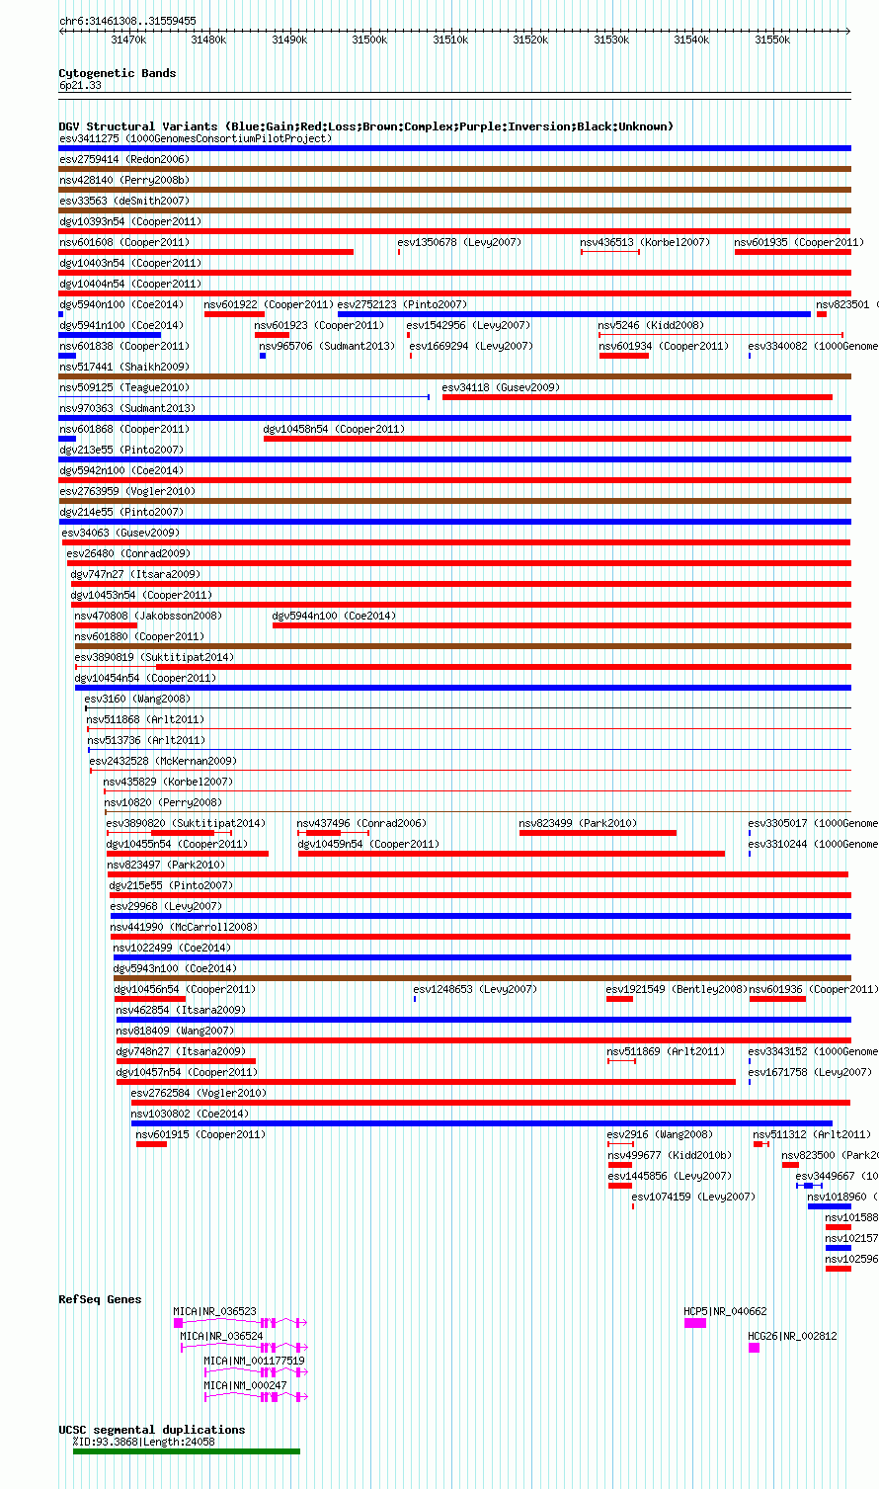This screenshot has height=1489, width=879.
Task: Select nsv436513 (Korbel2007) variant label
Action: tap(646, 242)
